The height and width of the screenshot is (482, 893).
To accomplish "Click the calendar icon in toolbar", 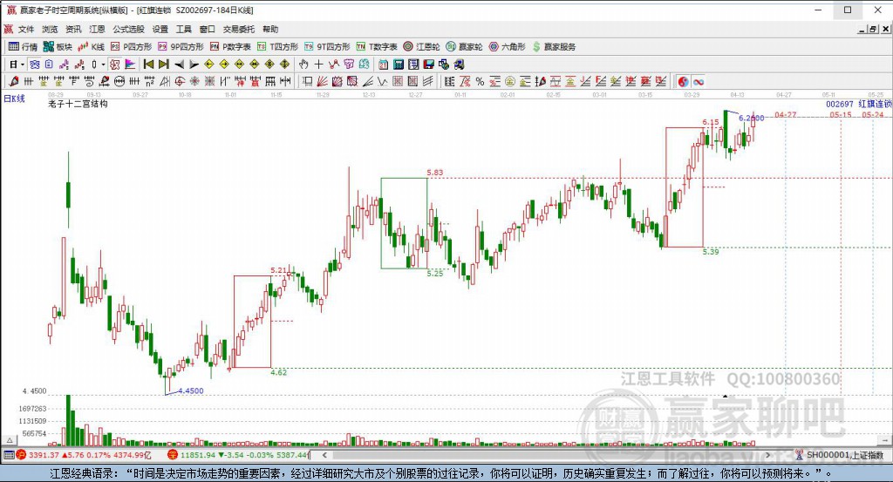I will [384, 64].
